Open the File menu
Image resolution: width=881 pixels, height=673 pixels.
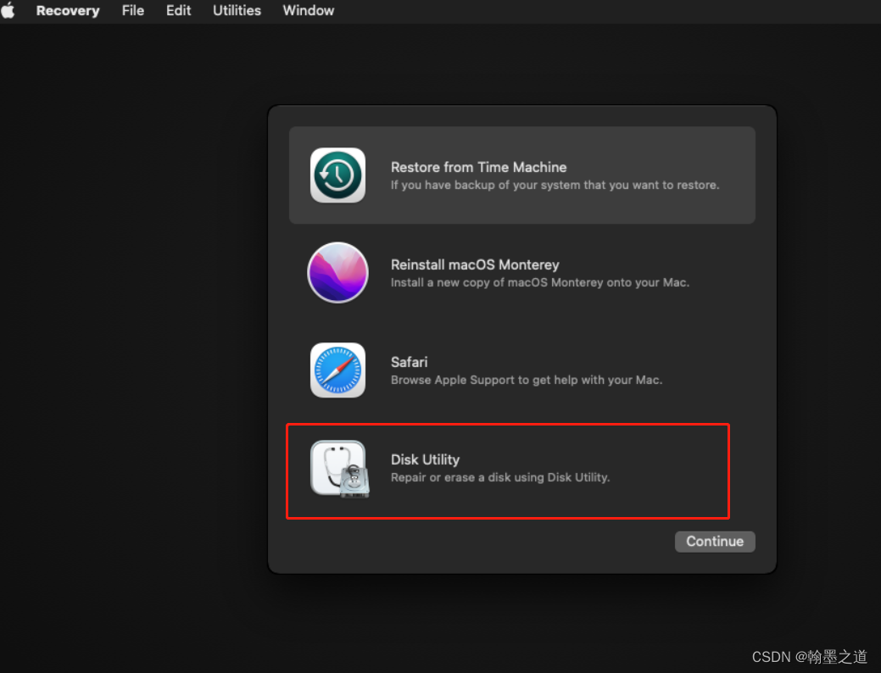point(132,11)
